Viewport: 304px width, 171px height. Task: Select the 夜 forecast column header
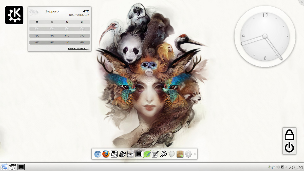[x=52, y=22]
